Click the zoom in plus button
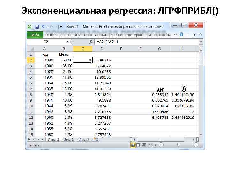Image resolution: width=230 pixels, height=172 pixels. [x=196, y=145]
